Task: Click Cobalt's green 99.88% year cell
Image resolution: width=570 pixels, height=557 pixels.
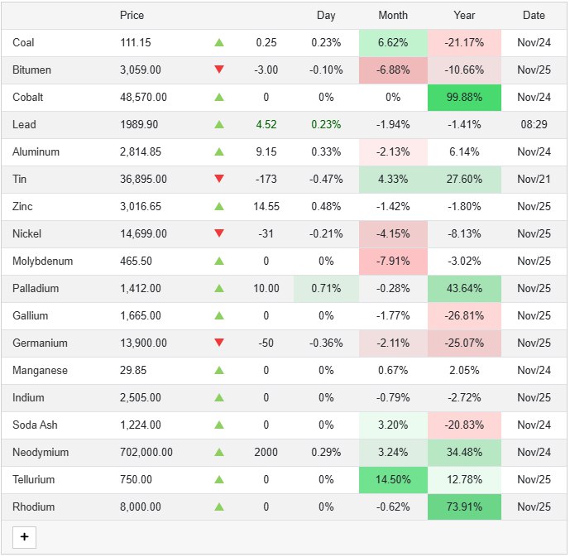Action: pyautogui.click(x=464, y=97)
